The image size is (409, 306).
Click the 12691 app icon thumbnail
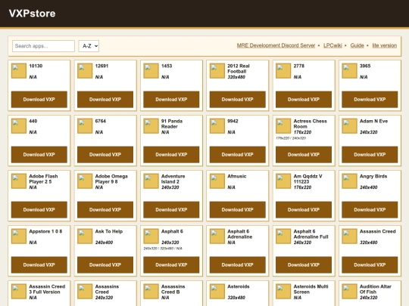(85, 71)
